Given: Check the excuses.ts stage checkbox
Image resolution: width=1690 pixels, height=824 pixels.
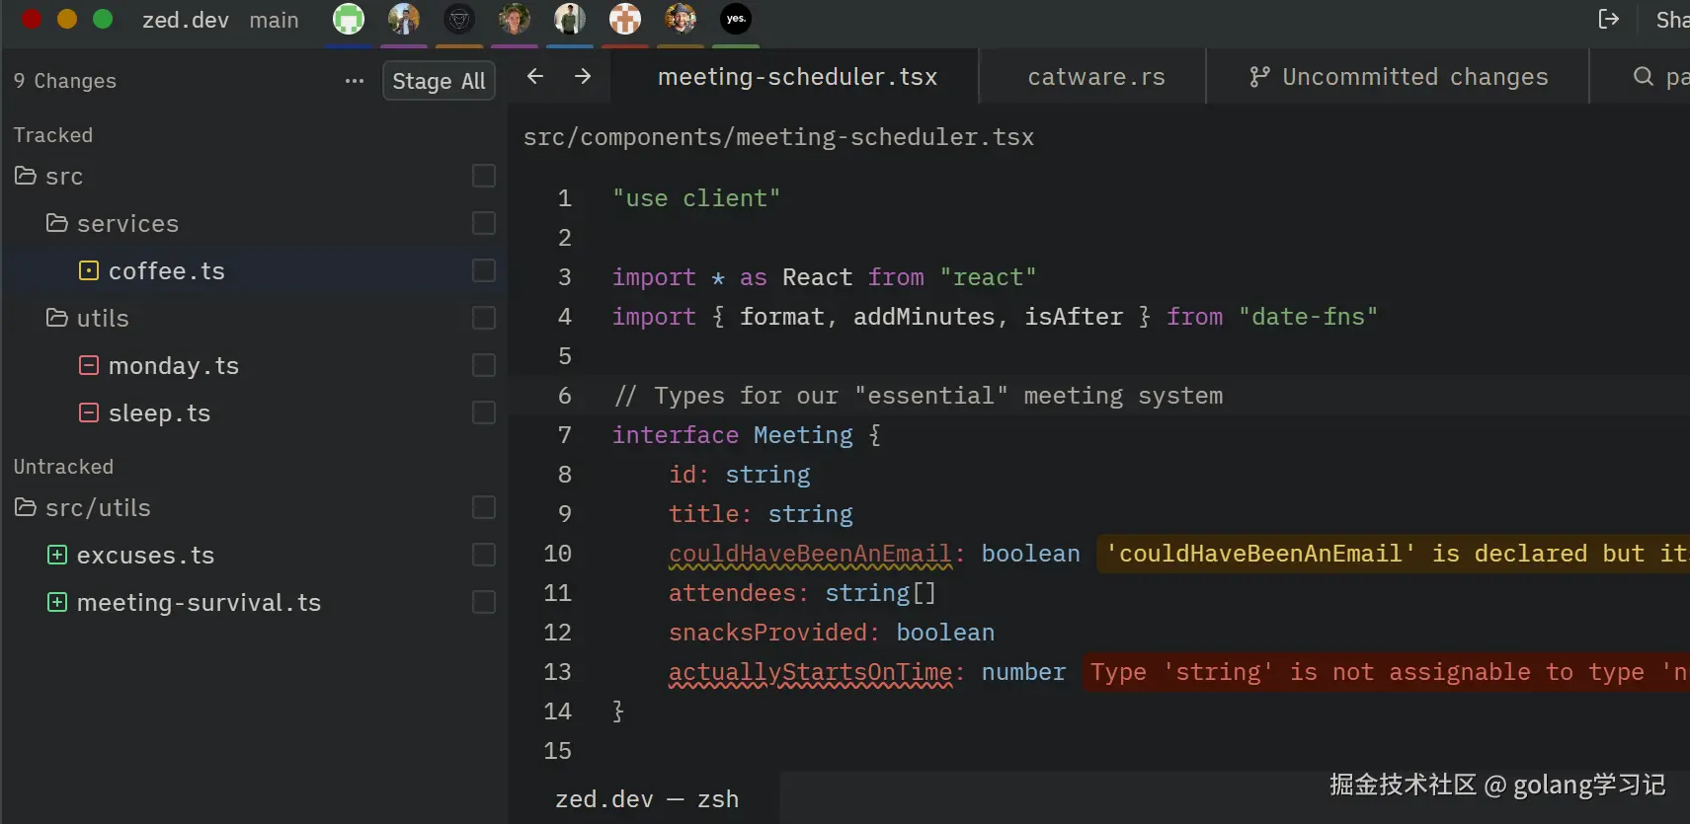Looking at the screenshot, I should (484, 555).
